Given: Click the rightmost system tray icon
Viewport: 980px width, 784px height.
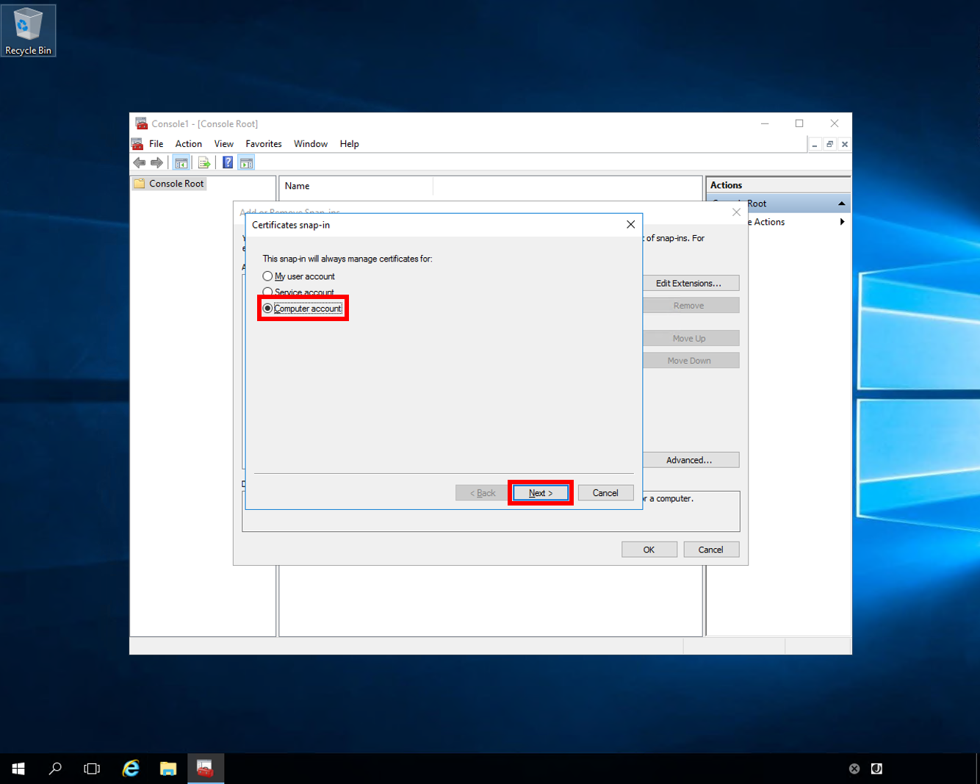Looking at the screenshot, I should pyautogui.click(x=876, y=769).
